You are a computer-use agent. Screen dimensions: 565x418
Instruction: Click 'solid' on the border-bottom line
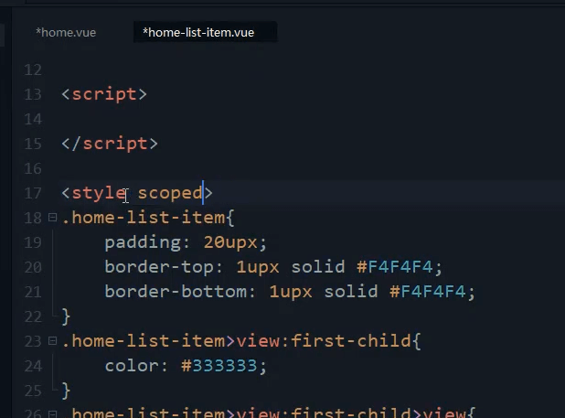(x=351, y=292)
